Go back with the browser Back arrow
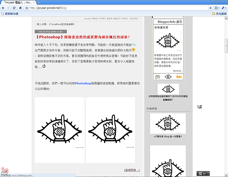Viewport: 228px width, 177px height. 3,8
